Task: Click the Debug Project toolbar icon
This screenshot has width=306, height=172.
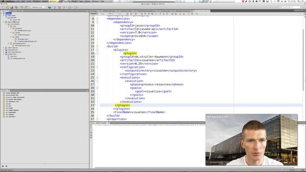Action: [70, 7]
